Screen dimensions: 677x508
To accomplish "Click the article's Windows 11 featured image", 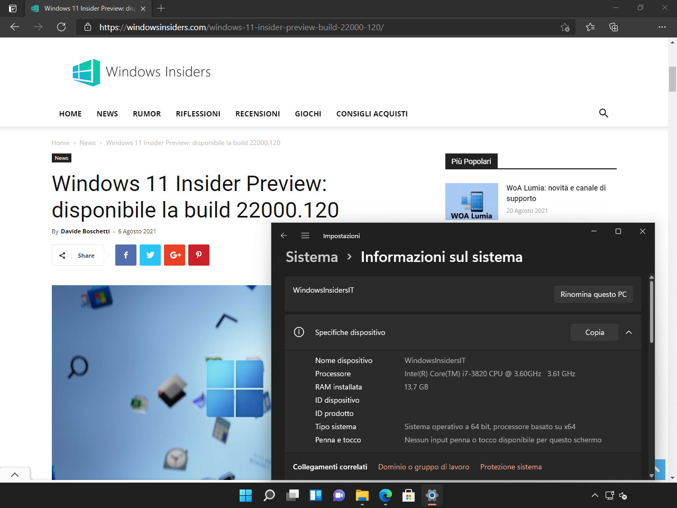I will [161, 383].
